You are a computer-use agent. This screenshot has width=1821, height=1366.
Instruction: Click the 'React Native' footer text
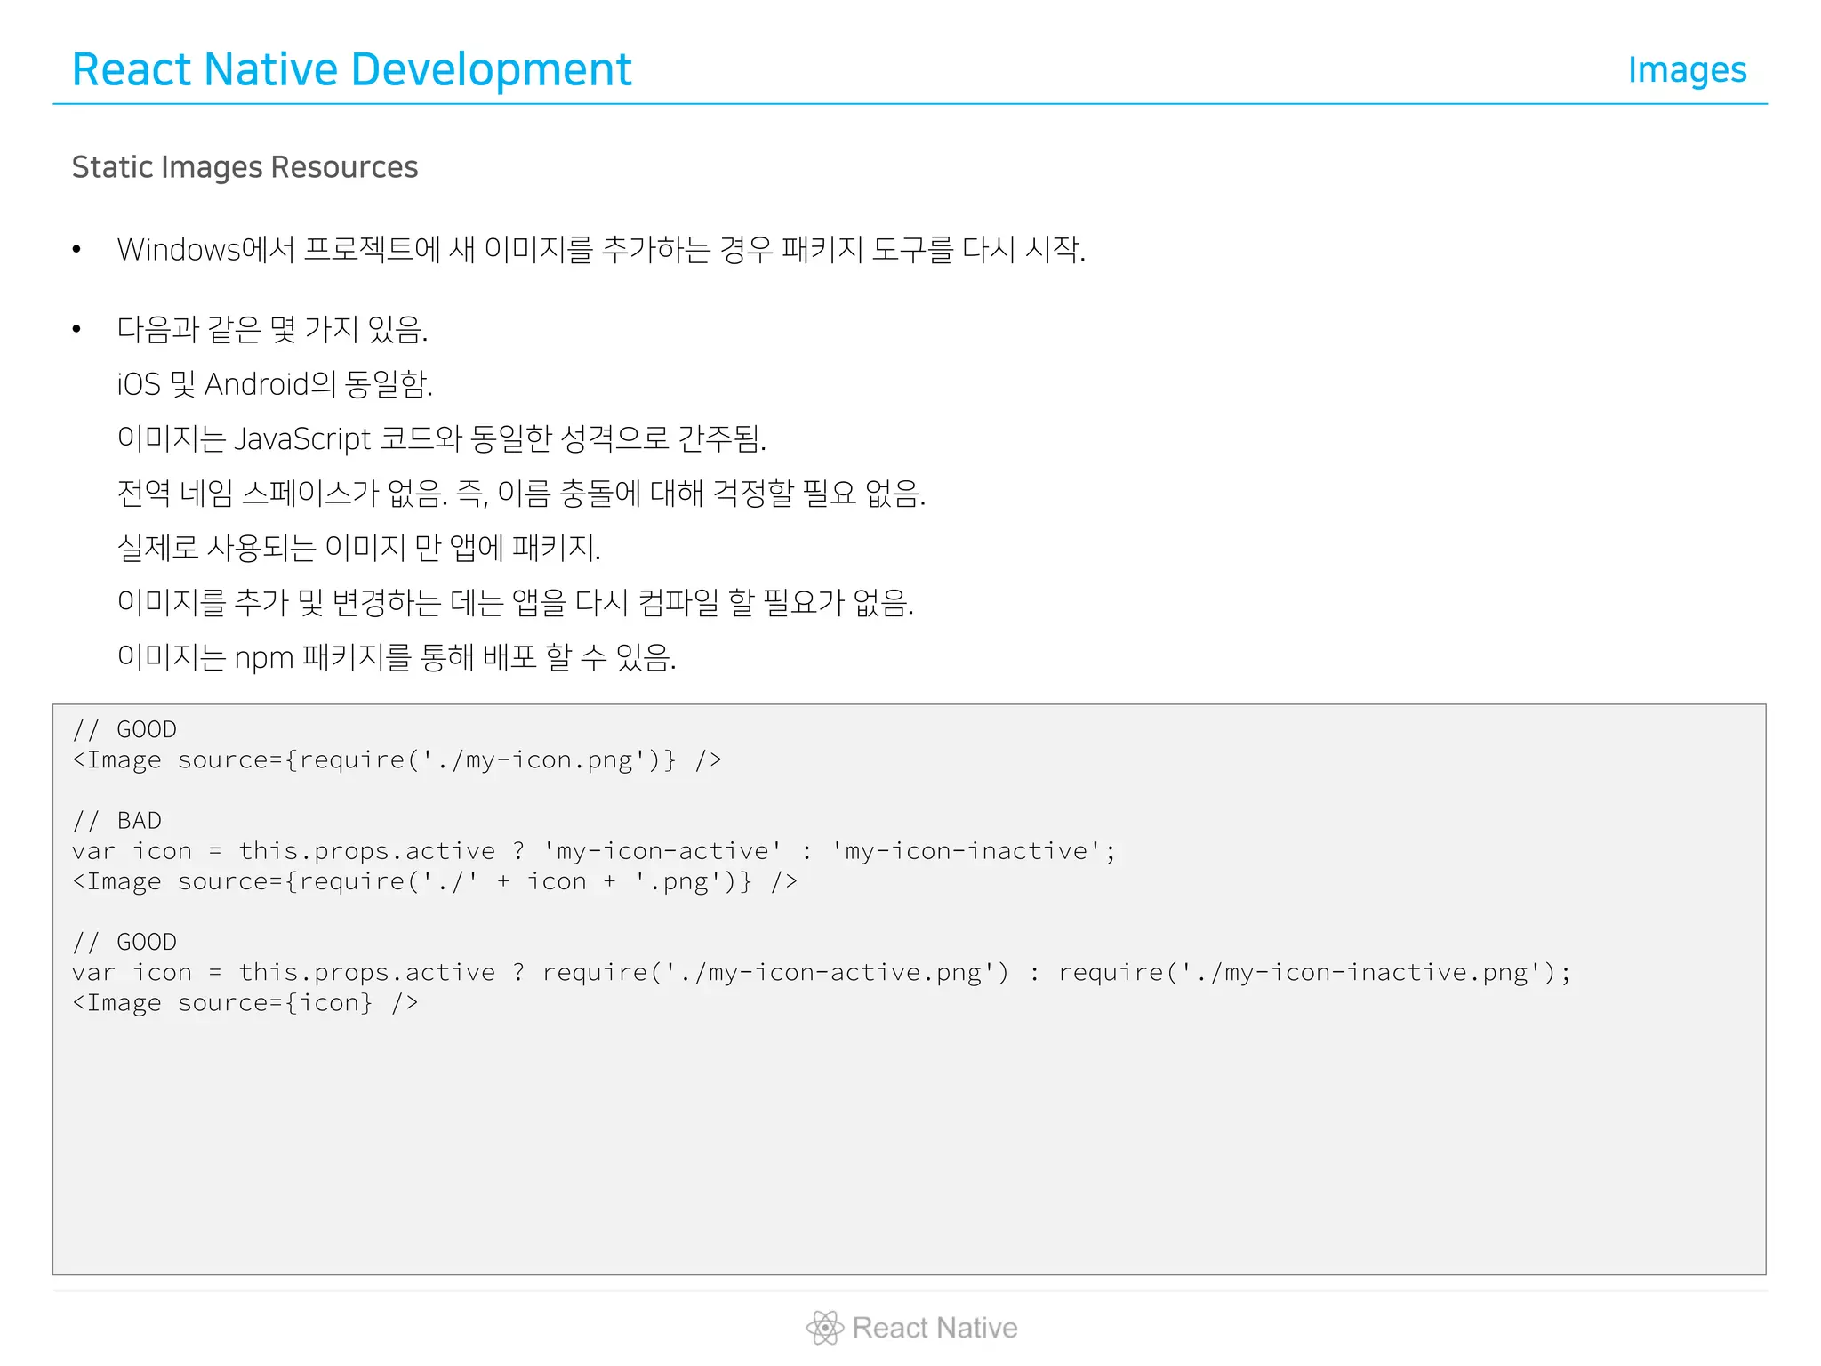tap(935, 1328)
